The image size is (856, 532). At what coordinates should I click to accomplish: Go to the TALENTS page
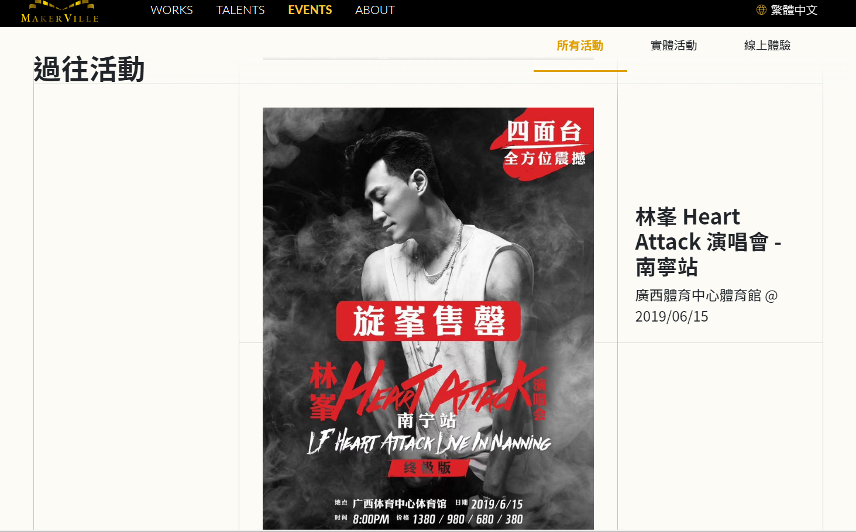point(240,10)
